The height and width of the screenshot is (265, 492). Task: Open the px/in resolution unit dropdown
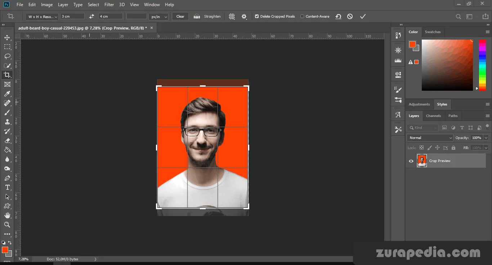[x=159, y=17]
